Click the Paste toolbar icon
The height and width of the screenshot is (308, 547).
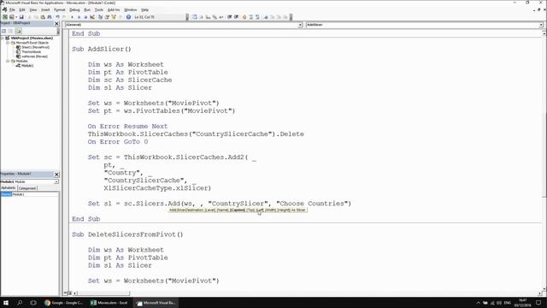[x=43, y=17]
